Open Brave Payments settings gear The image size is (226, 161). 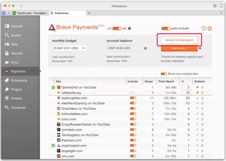coord(209,28)
